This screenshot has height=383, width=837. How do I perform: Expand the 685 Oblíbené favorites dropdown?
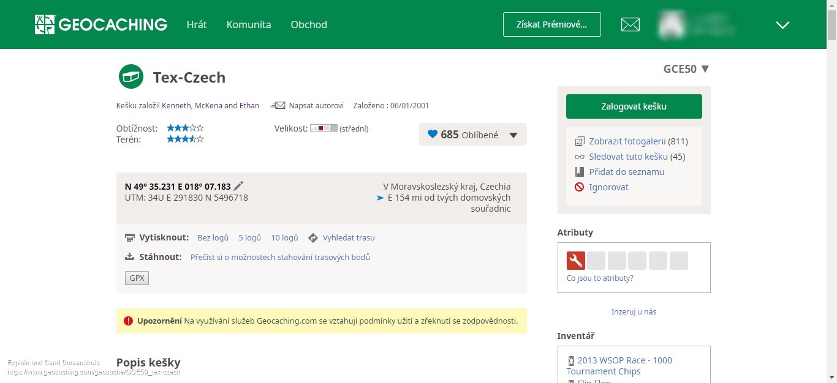[x=513, y=135]
